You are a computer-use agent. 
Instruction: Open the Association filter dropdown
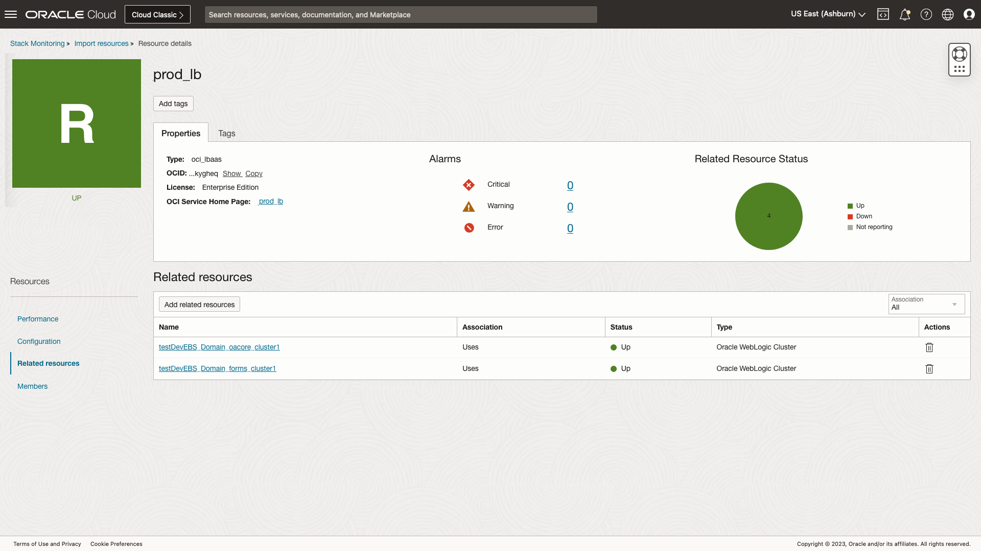[x=926, y=304]
